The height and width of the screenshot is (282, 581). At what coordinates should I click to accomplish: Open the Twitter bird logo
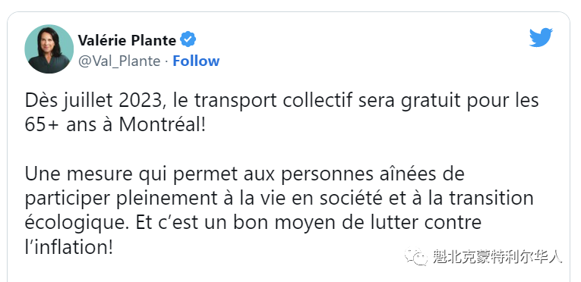coord(541,37)
